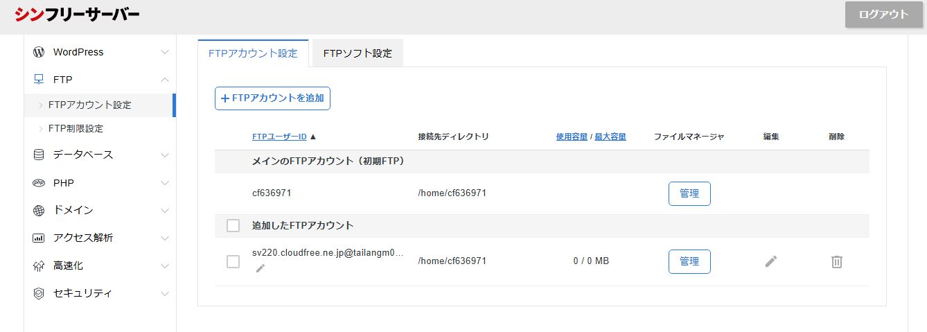
Task: Select the セキュリティ sidebar menu label
Action: coord(83,293)
